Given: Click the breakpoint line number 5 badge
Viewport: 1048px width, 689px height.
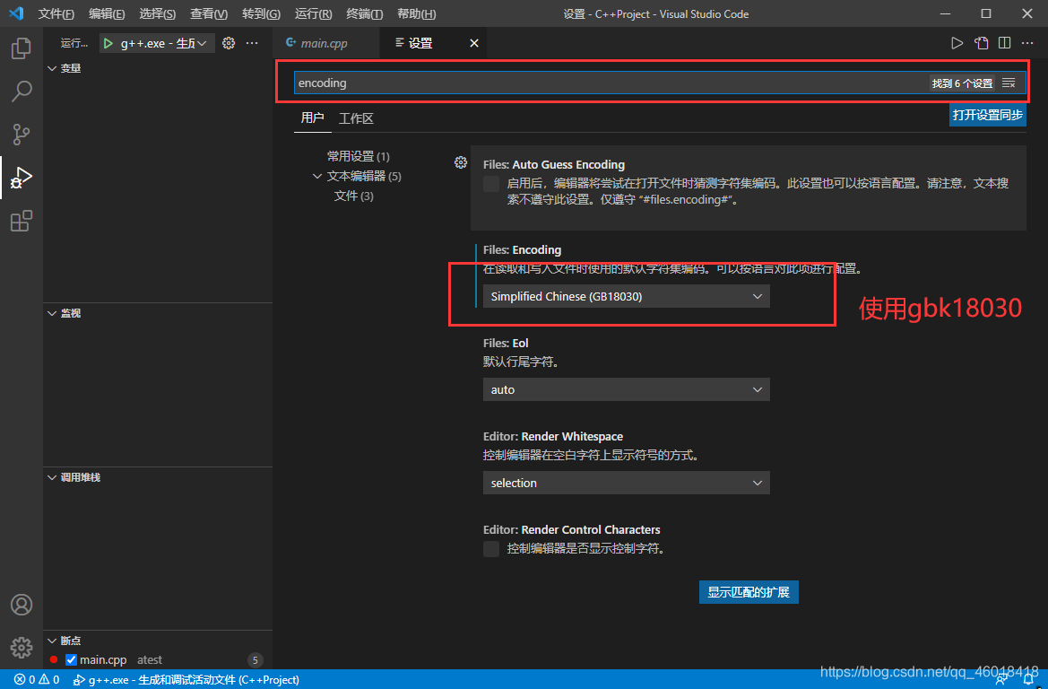Looking at the screenshot, I should (x=255, y=660).
